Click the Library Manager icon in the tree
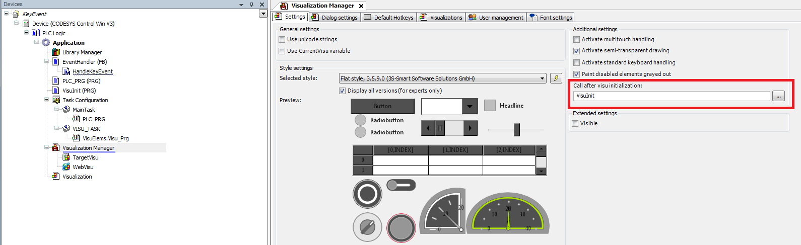This screenshot has height=245, width=801. point(56,52)
